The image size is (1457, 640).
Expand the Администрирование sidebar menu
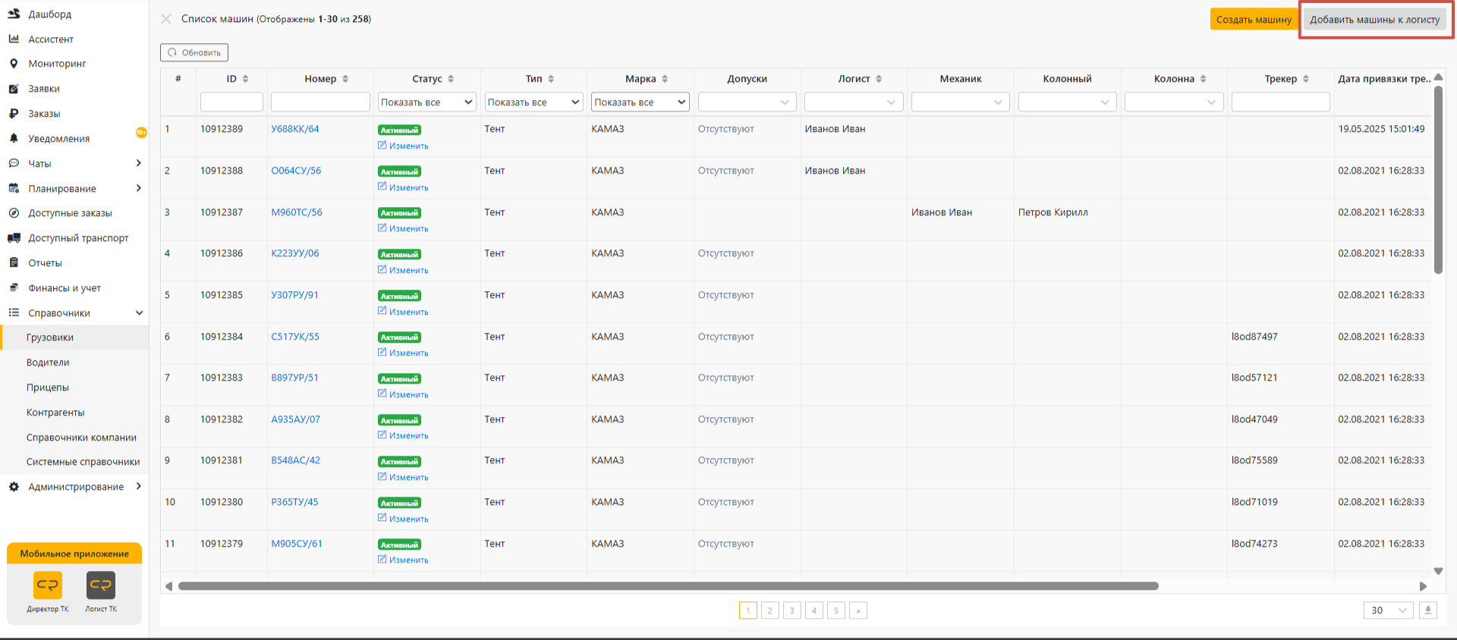pos(76,487)
